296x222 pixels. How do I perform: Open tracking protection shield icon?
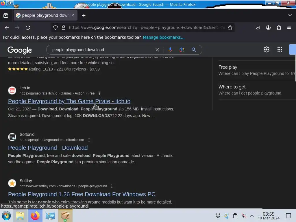point(55,27)
